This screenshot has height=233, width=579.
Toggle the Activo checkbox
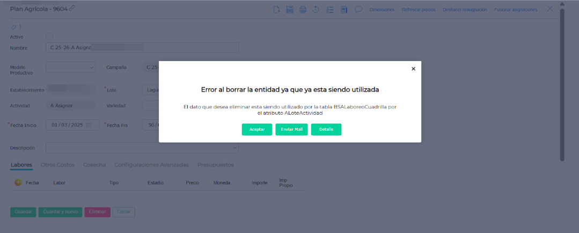click(49, 36)
